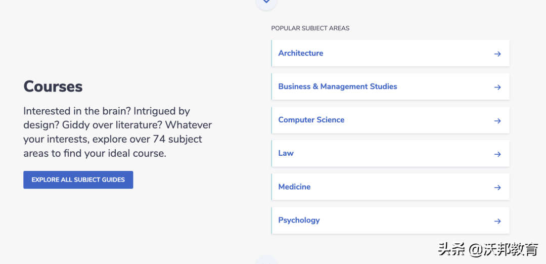This screenshot has width=546, height=264.
Task: Click the '74 subject' text in the description
Action: click(x=177, y=139)
